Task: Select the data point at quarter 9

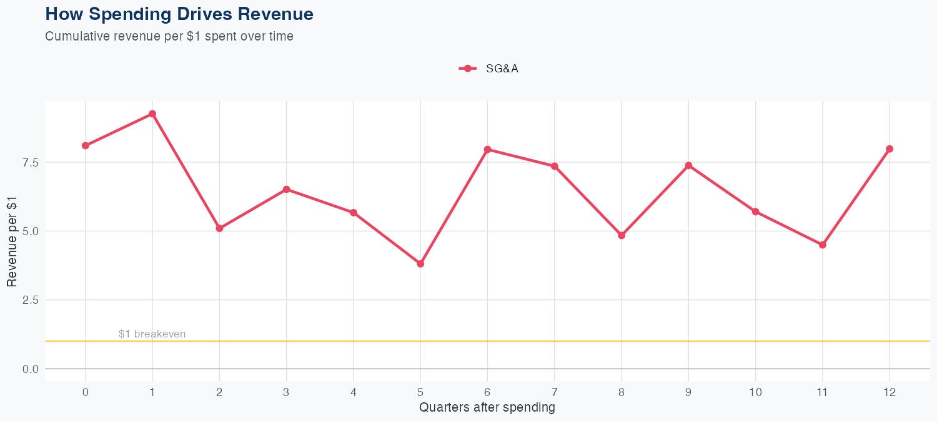Action: [688, 165]
